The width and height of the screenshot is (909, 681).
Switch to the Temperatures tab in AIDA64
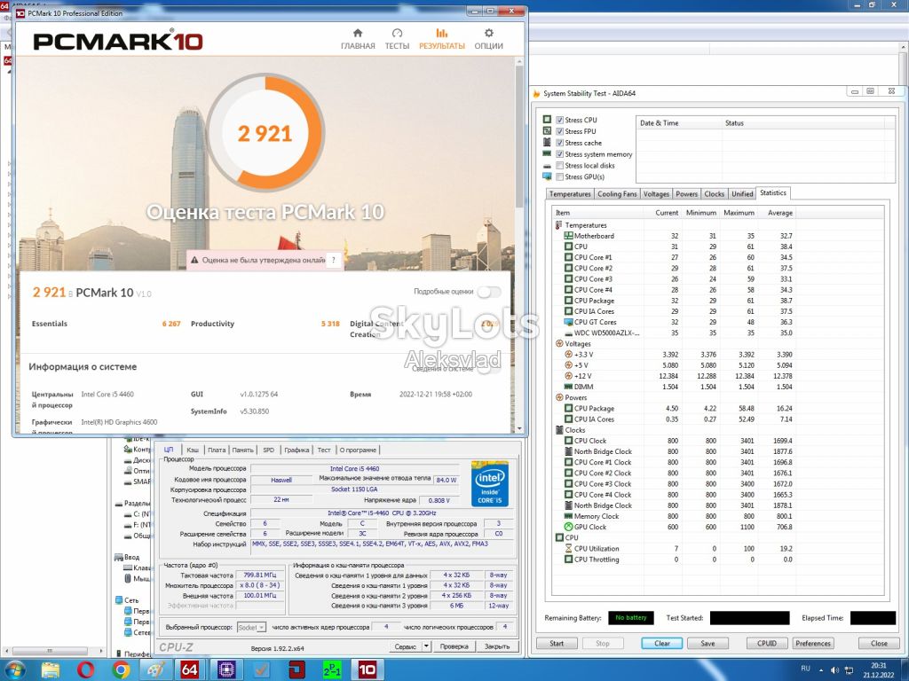point(570,194)
